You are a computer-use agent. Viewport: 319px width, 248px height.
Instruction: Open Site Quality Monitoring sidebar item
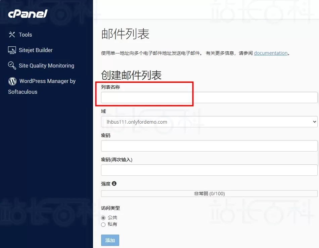tap(46, 66)
